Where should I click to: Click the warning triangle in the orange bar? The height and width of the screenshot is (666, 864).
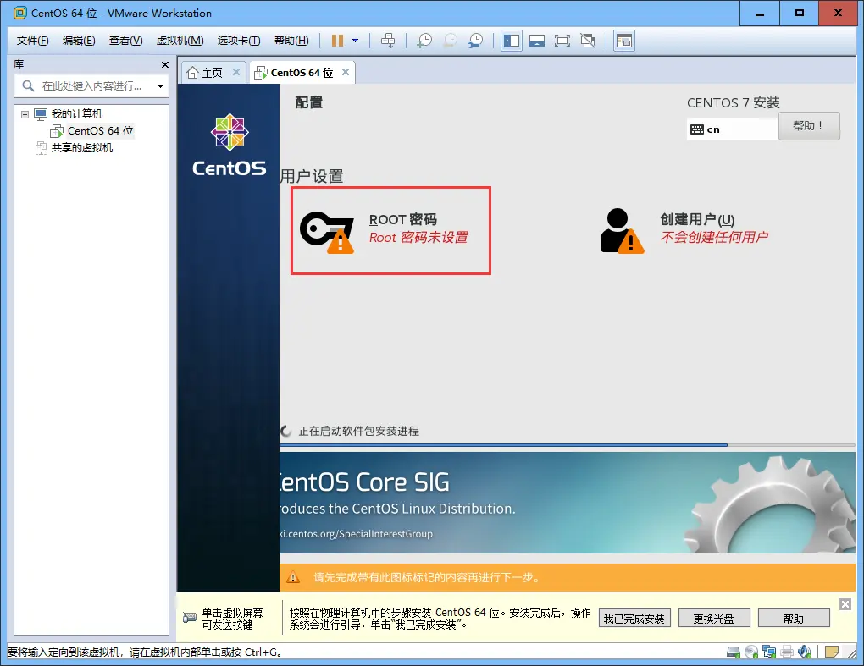coord(293,577)
